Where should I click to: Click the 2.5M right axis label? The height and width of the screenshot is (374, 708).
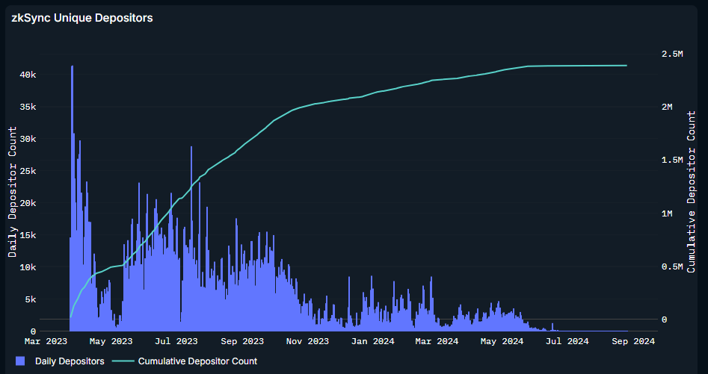point(672,54)
